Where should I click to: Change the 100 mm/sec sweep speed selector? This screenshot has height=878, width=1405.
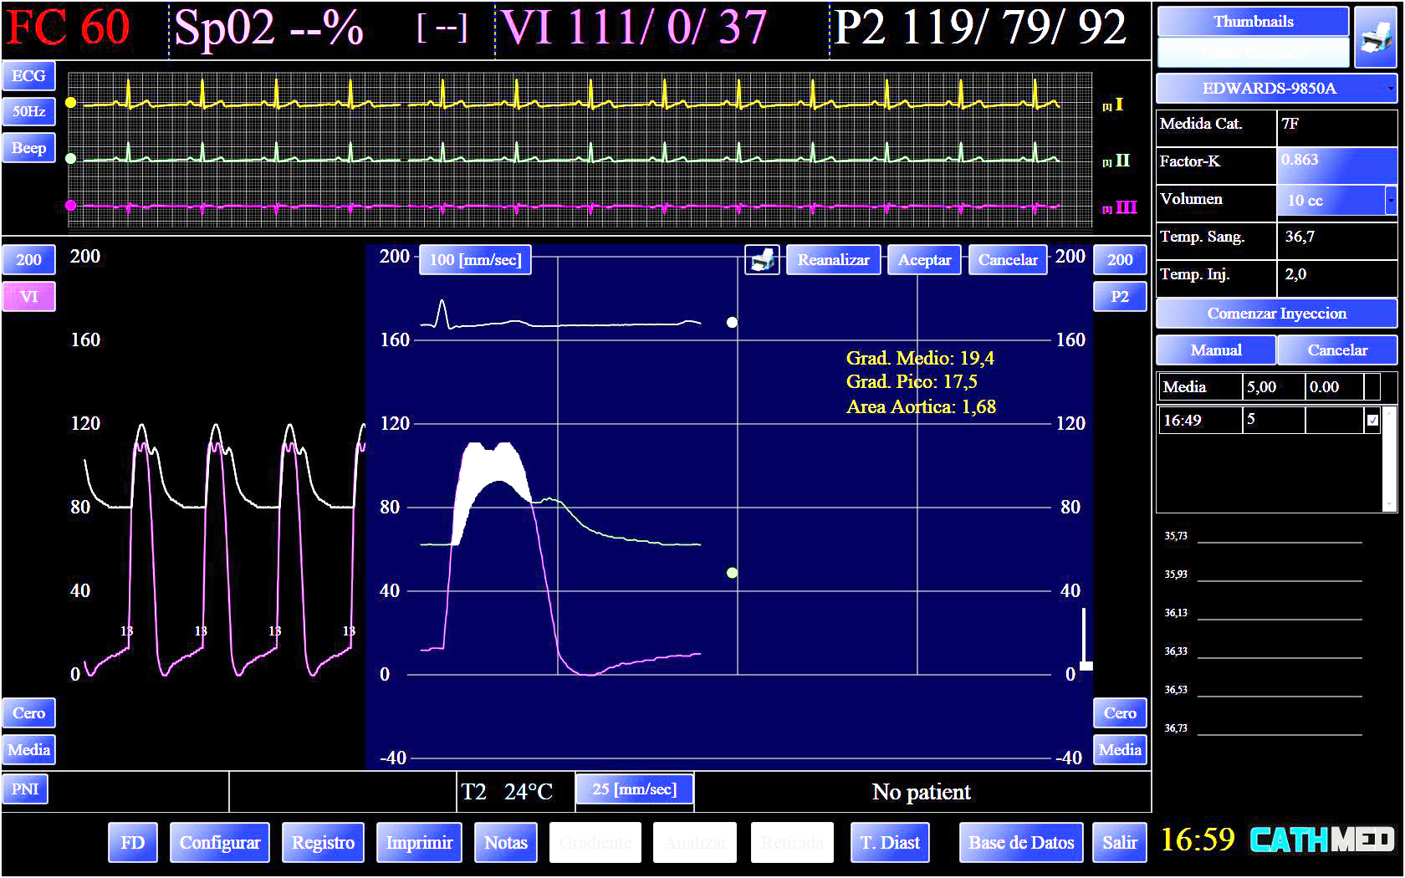tap(475, 260)
